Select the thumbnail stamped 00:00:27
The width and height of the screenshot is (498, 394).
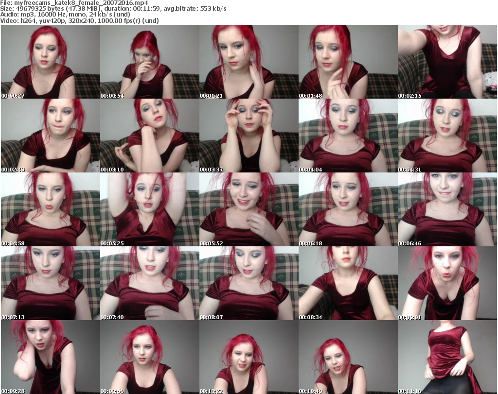point(51,62)
